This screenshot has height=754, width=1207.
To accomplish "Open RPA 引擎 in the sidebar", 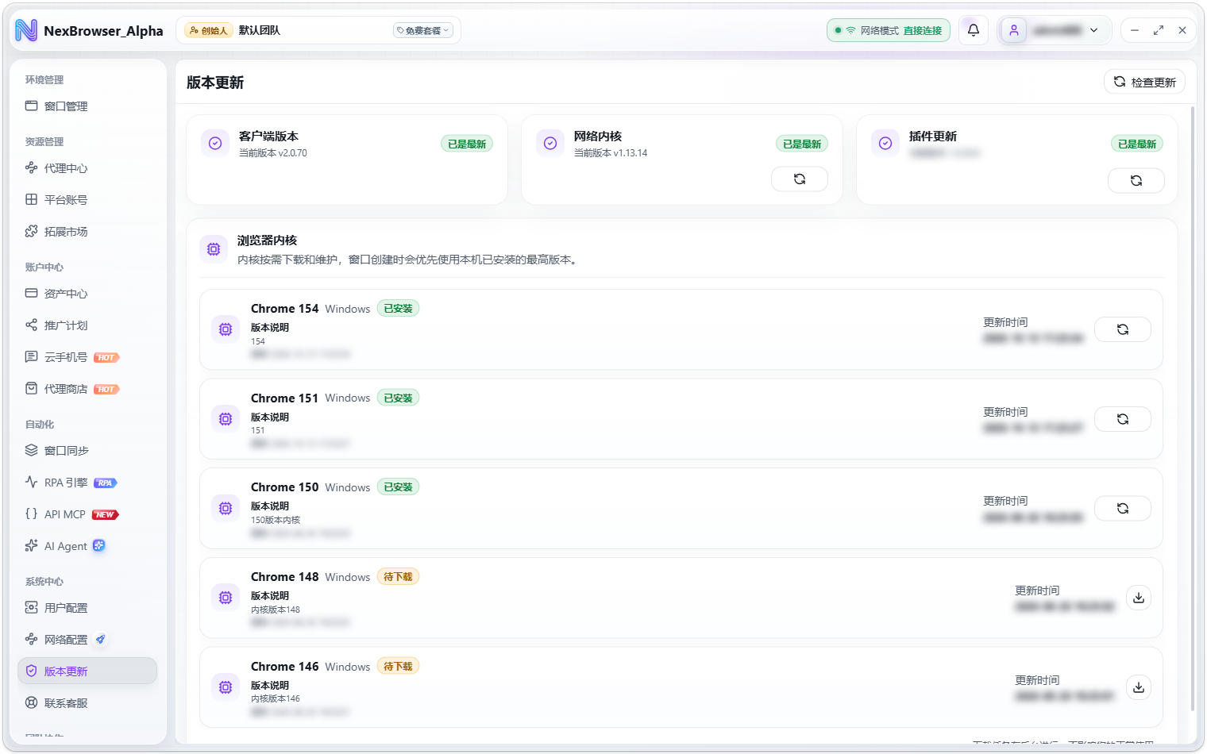I will [x=87, y=483].
